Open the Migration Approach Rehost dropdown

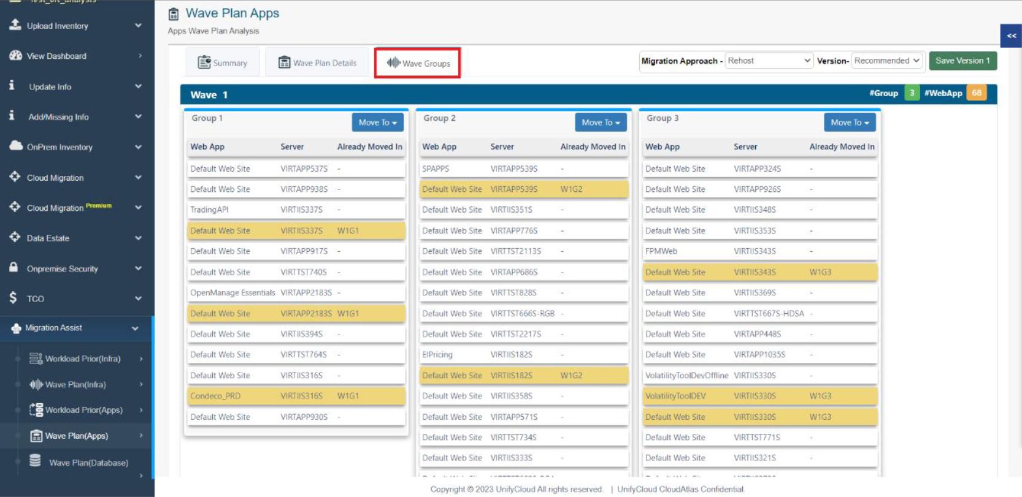769,61
